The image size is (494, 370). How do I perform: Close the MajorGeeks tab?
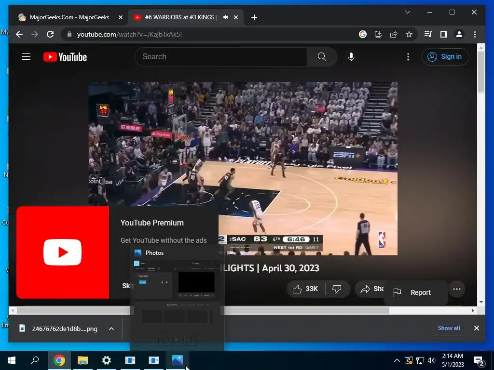tap(120, 17)
